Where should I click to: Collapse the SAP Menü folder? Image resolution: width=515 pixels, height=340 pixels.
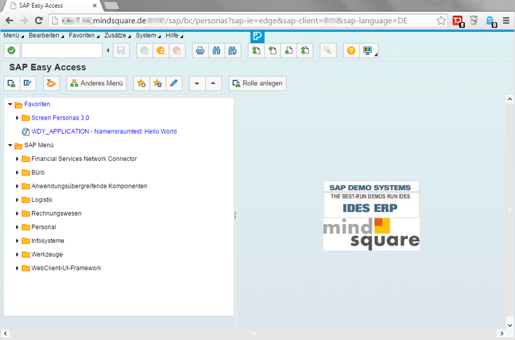point(10,145)
